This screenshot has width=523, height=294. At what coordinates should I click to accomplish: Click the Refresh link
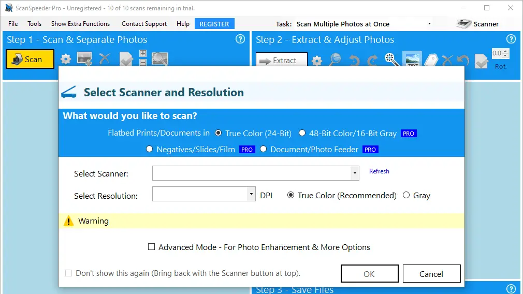[x=379, y=171]
